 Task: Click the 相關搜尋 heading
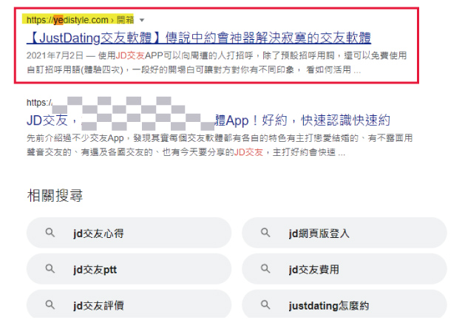click(x=55, y=196)
